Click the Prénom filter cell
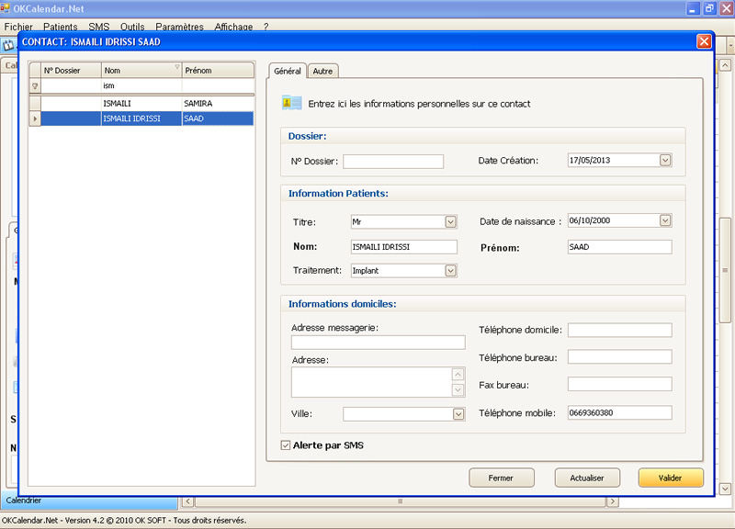735x529 pixels. (x=218, y=85)
